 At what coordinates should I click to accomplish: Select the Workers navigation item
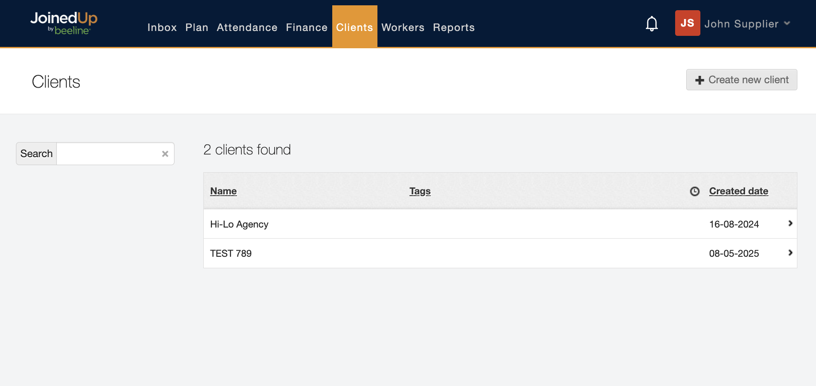tap(403, 27)
